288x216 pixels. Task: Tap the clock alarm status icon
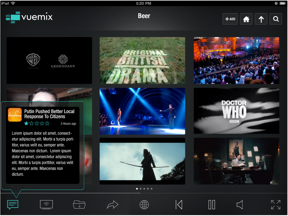[276, 3]
